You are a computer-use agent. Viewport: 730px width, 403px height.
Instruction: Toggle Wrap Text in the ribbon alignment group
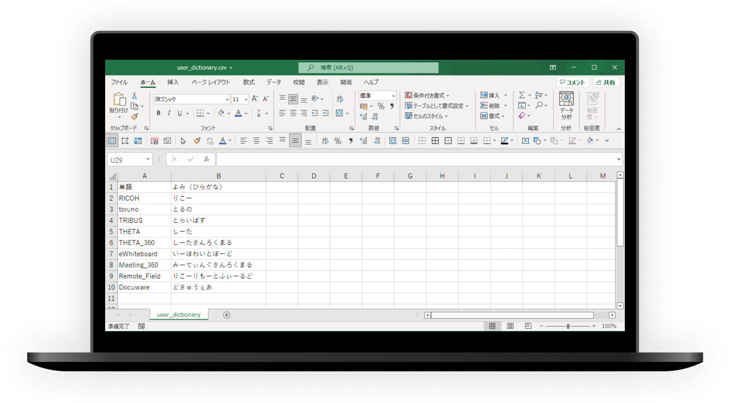click(340, 99)
